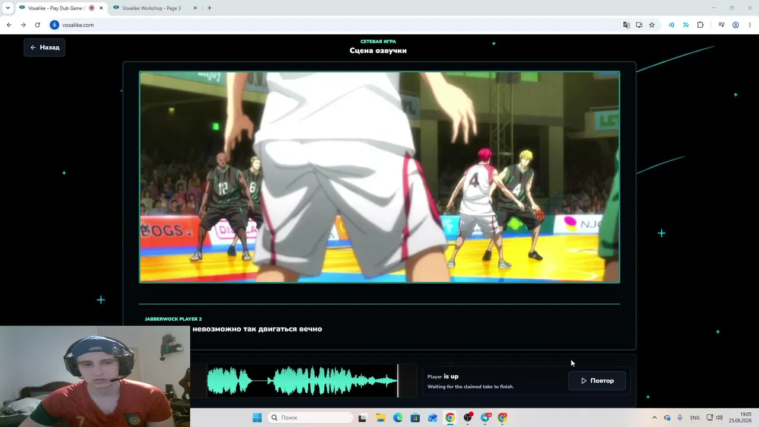Click the second Chrome taskbar icon
This screenshot has height=427, width=759.
pos(503,418)
